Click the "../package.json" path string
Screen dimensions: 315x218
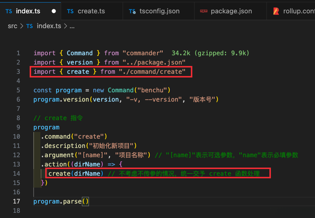click(154, 62)
